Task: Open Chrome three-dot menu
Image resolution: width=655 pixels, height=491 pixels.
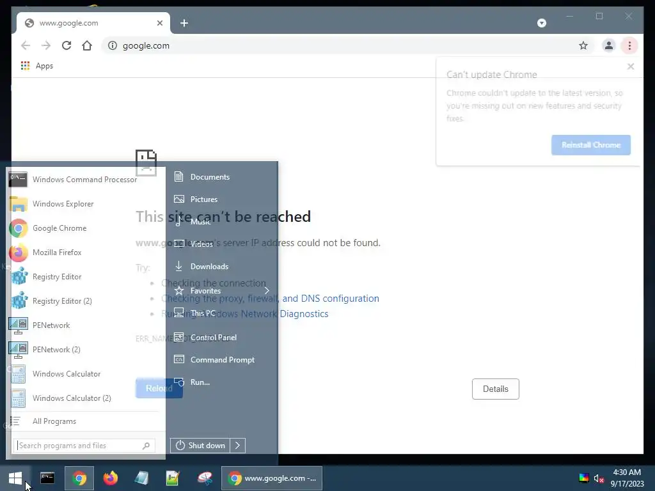Action: (x=629, y=45)
